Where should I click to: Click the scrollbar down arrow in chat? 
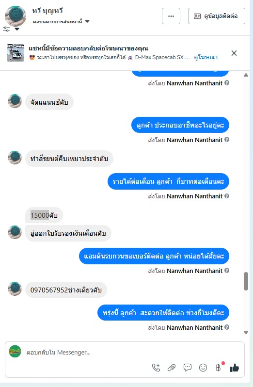[246, 333]
